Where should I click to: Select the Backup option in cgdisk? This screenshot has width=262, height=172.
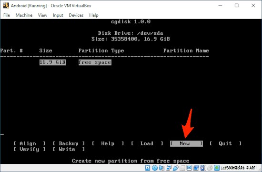pyautogui.click(x=69, y=143)
